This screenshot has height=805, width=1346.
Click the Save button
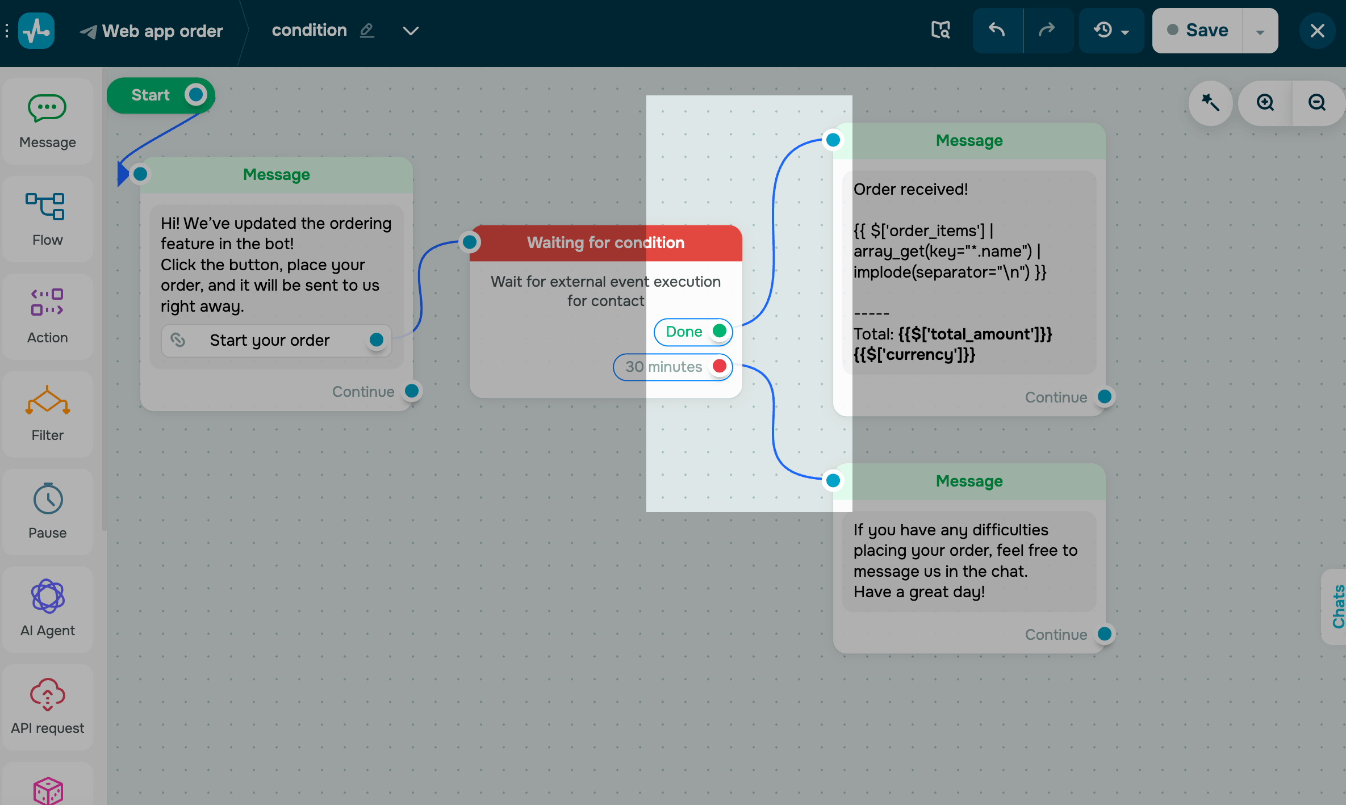click(1197, 30)
